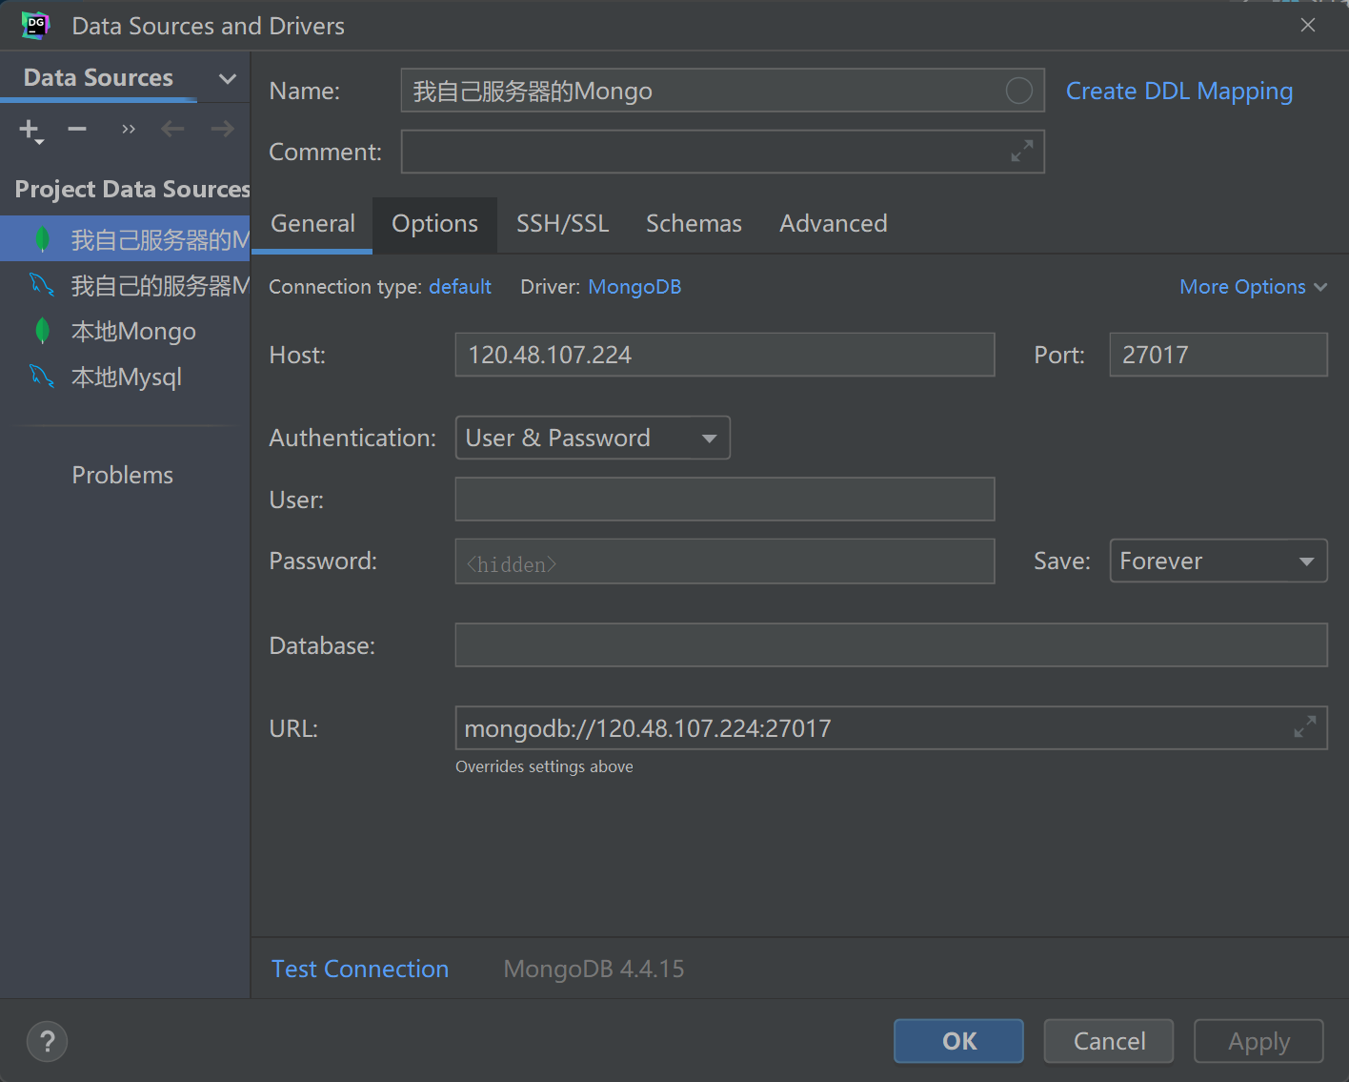This screenshot has width=1349, height=1082.
Task: Click the Port field 27017
Action: [1218, 355]
